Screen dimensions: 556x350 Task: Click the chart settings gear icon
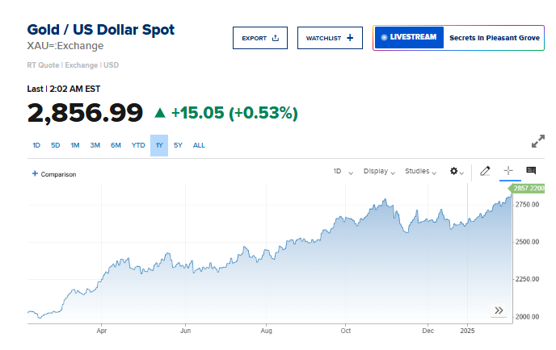click(x=454, y=171)
